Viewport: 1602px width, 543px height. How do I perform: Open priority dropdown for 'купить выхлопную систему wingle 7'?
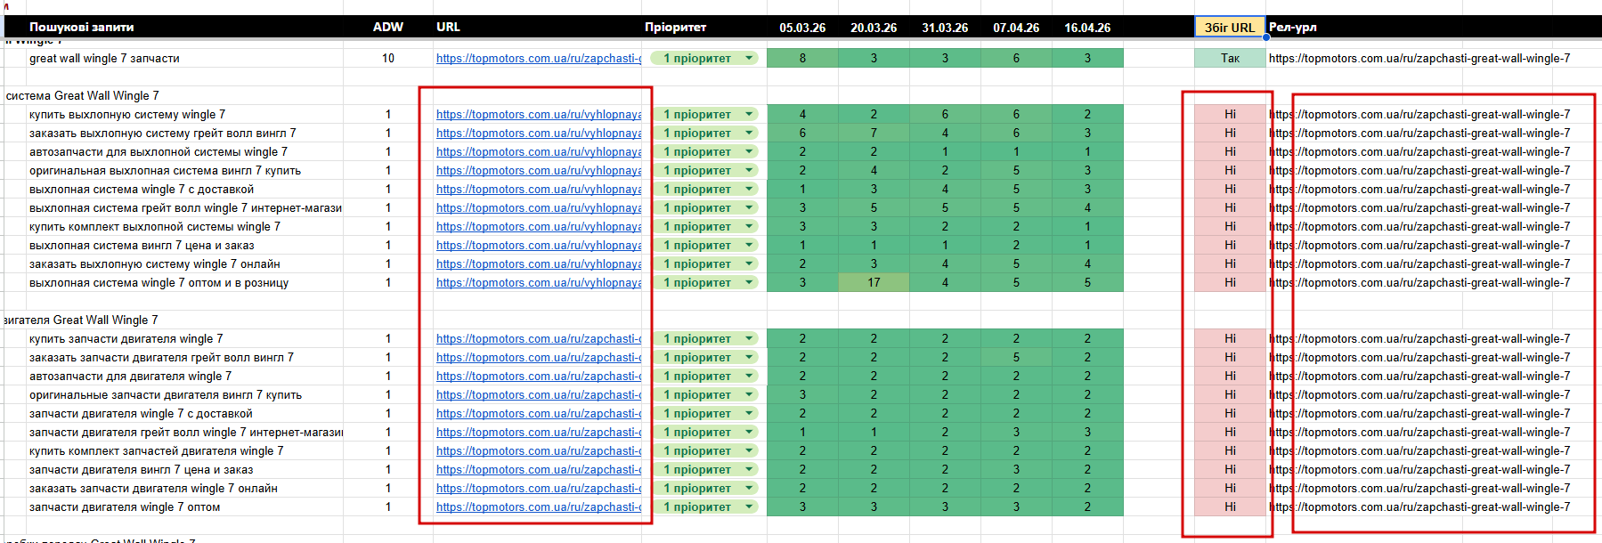click(x=749, y=114)
